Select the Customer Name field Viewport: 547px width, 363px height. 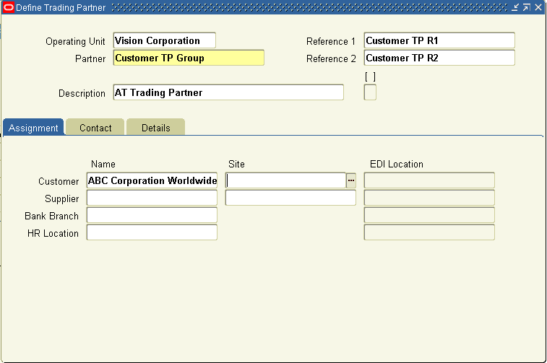coord(152,180)
